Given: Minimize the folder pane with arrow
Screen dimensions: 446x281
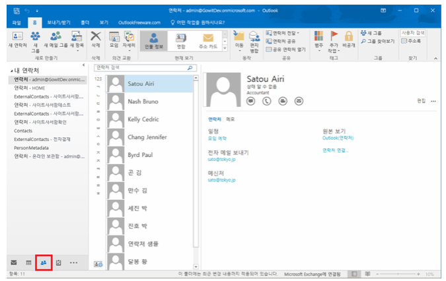Looking at the screenshot, I should 83,65.
